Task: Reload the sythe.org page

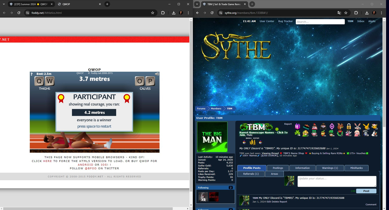Action: click(212, 13)
